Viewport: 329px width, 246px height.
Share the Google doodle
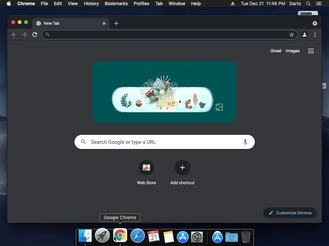219,107
